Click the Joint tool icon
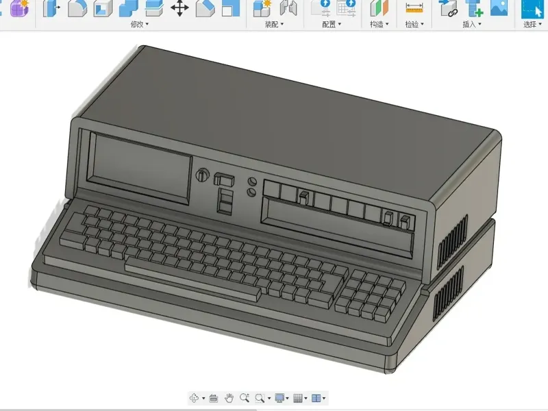The height and width of the screenshot is (411, 548). pos(288,8)
